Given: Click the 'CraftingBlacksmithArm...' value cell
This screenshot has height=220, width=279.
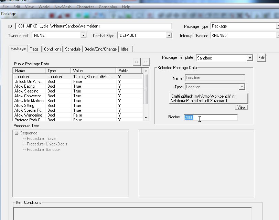Looking at the screenshot, I should pyautogui.click(x=93, y=77).
